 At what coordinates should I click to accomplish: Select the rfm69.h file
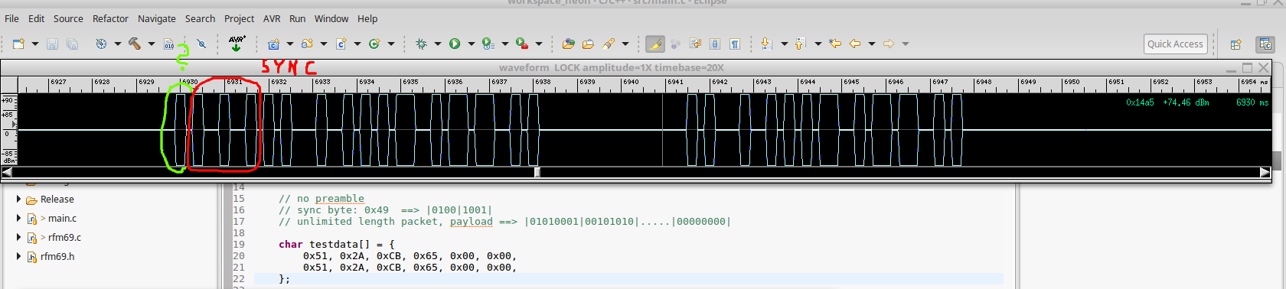coord(57,256)
